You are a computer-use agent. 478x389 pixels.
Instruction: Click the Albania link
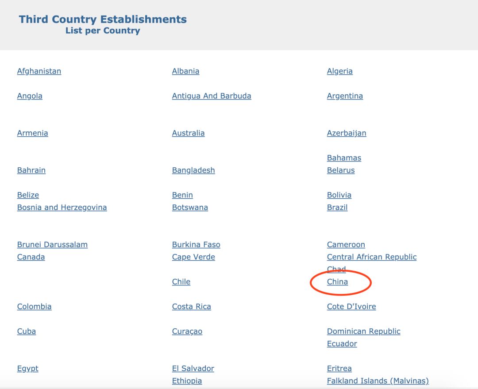point(185,71)
